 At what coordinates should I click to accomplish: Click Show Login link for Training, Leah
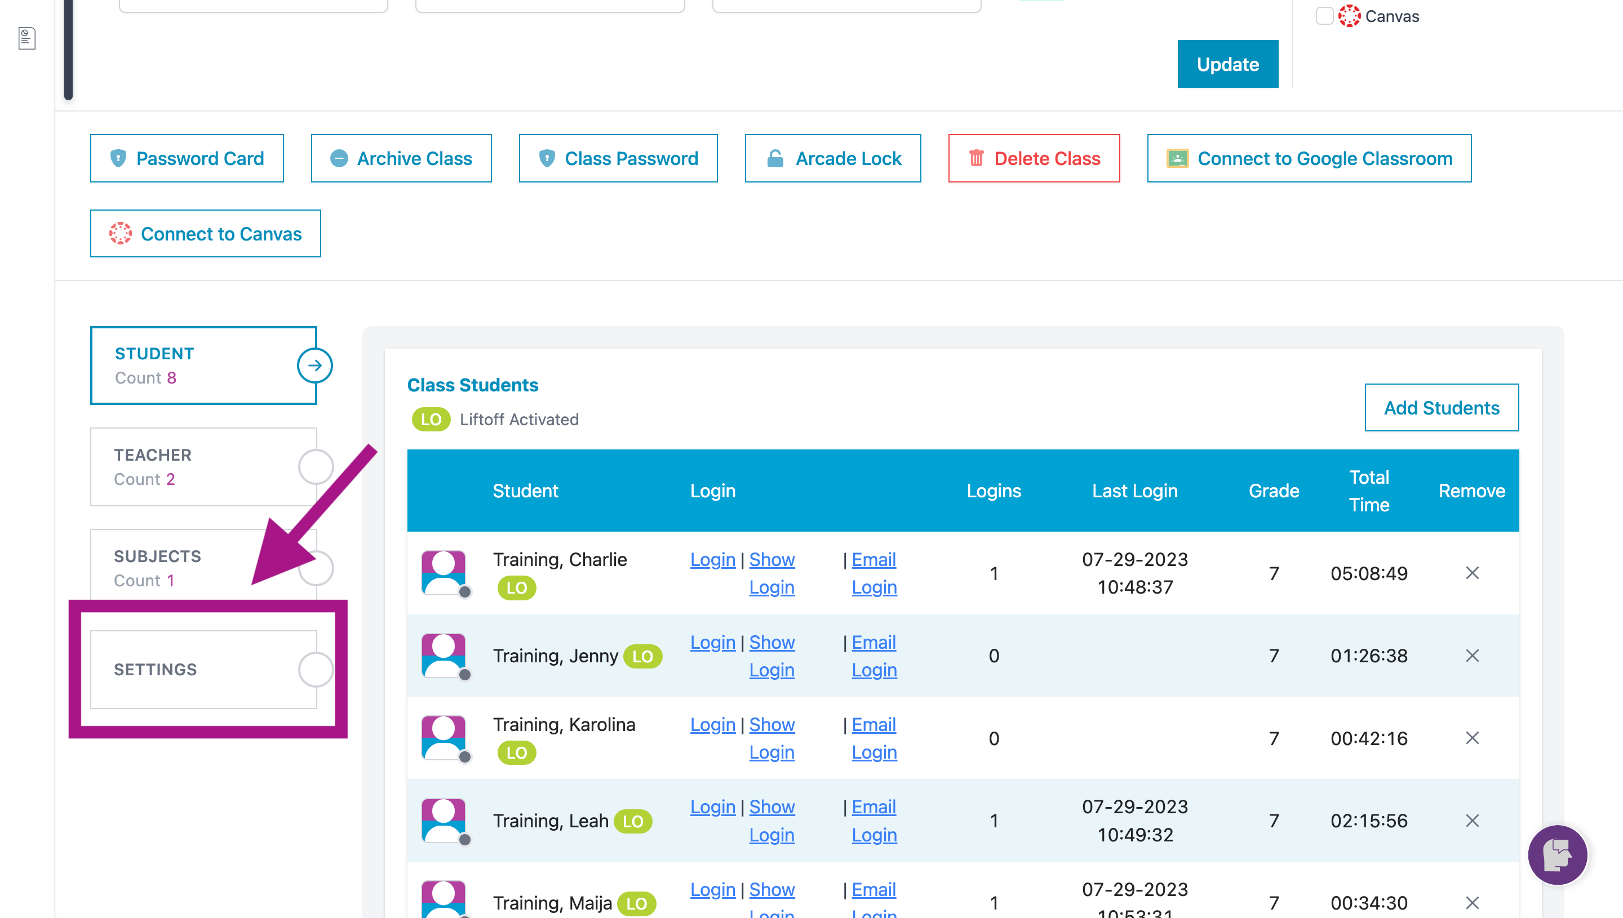click(x=771, y=821)
